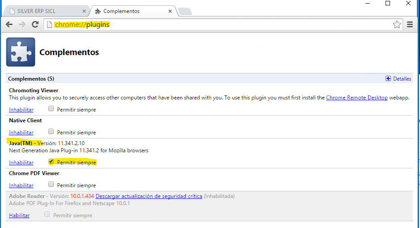Viewport: 420px width, 228px height.
Task: Check Permitir siempre for Native Client
Action: [x=51, y=132]
